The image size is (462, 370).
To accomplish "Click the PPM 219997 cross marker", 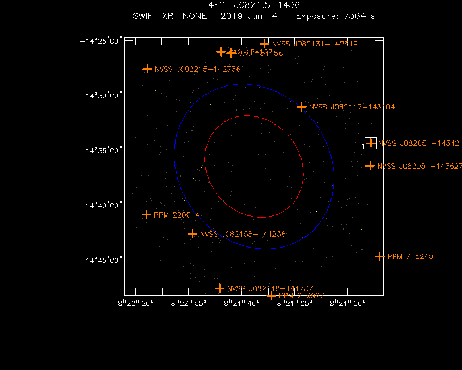I will pos(271,295).
